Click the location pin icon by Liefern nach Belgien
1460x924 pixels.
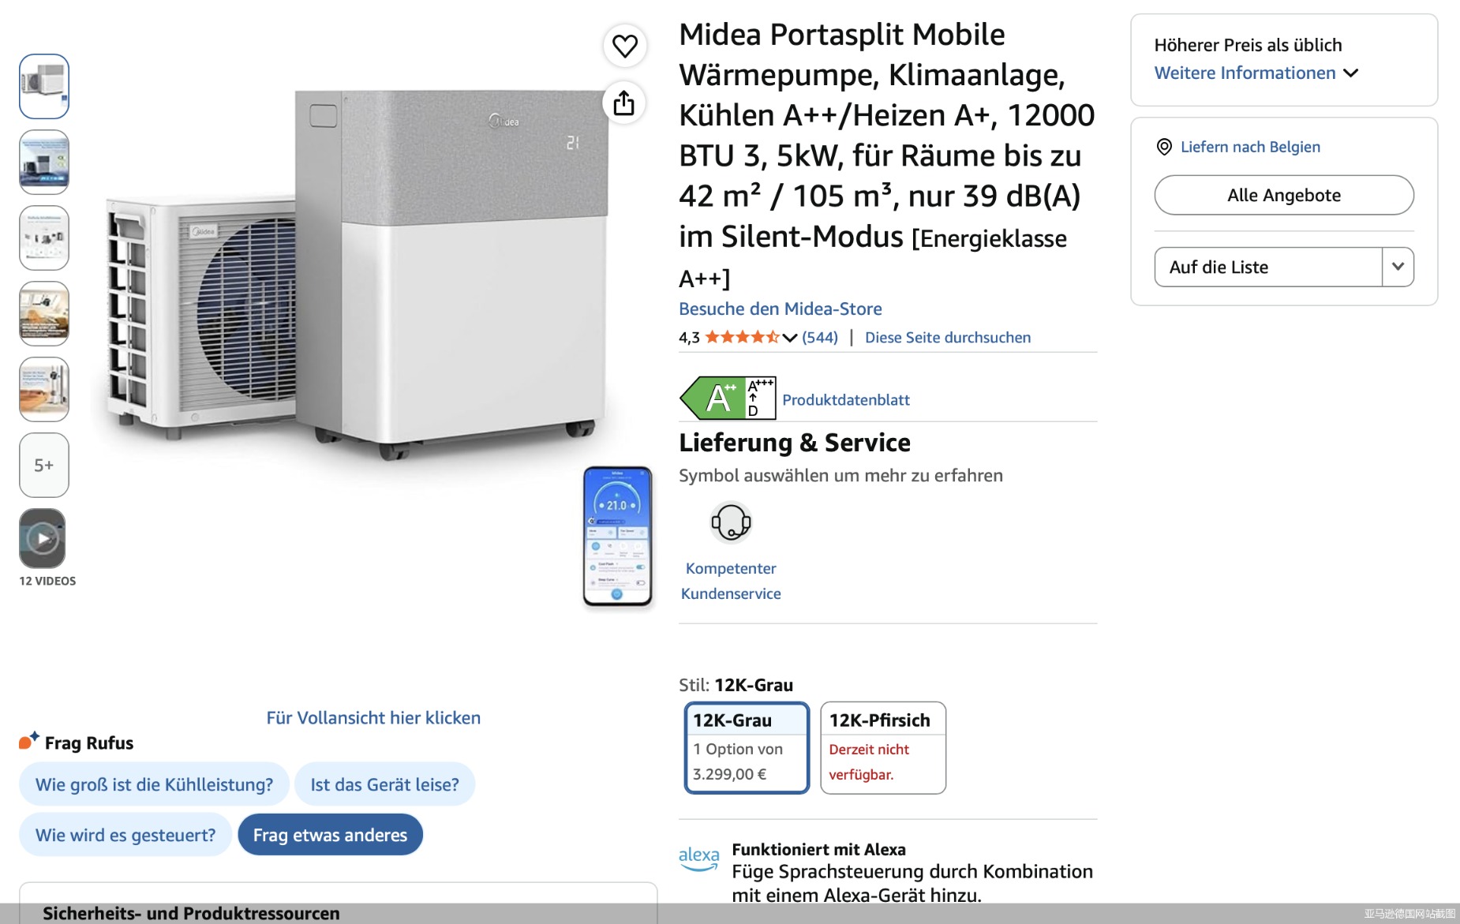click(1164, 147)
